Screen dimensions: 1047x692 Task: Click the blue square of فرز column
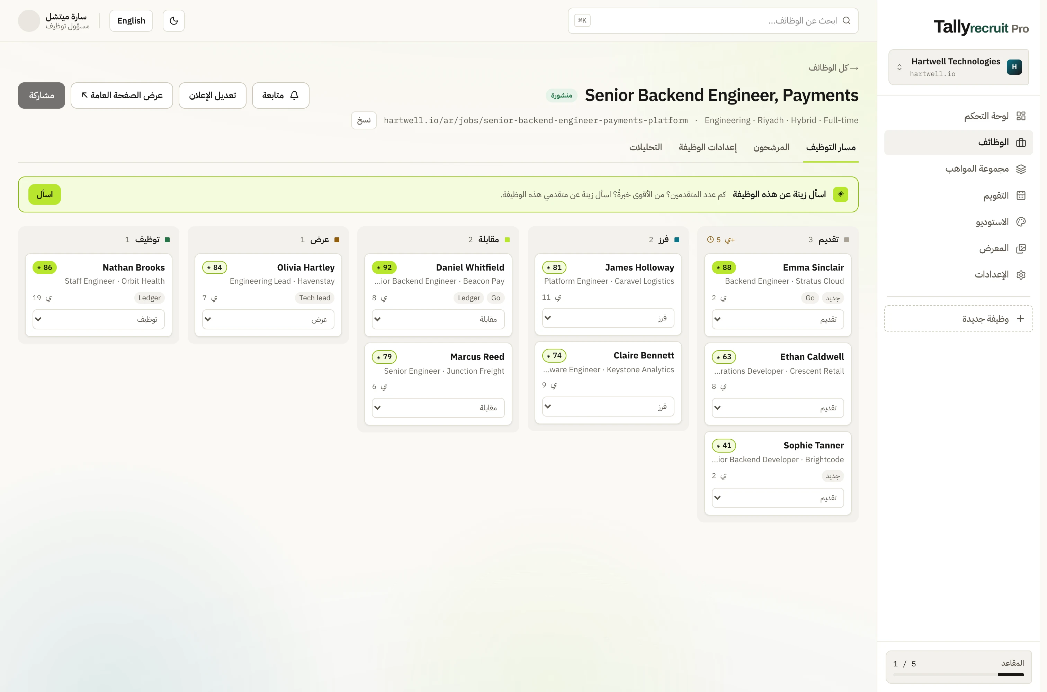[677, 240]
